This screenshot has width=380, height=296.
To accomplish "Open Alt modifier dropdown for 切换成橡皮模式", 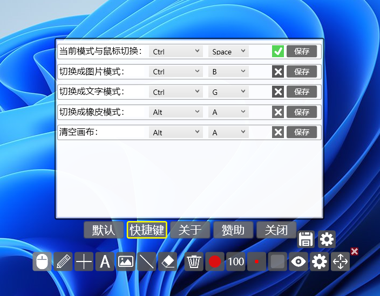I will coord(176,112).
